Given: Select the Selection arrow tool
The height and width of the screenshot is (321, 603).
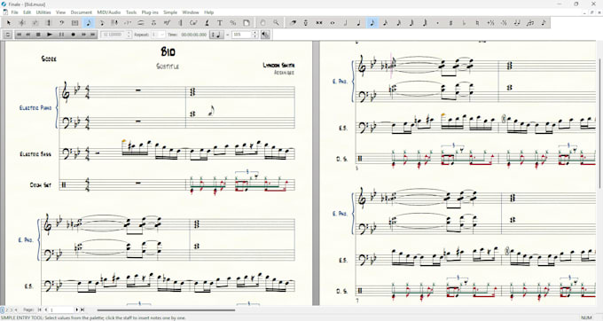Looking at the screenshot, I should coord(9,23).
